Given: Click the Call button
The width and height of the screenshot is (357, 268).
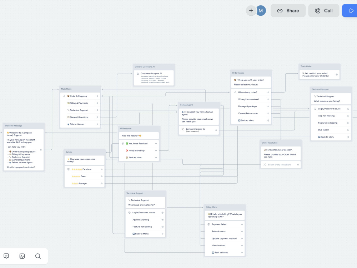Looking at the screenshot, I should 323,10.
